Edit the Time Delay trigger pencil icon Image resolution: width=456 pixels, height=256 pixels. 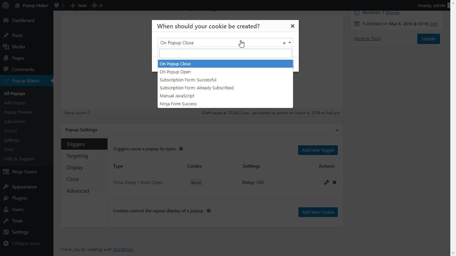pyautogui.click(x=326, y=182)
